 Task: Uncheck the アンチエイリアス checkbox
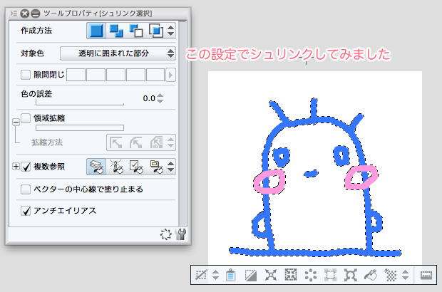pyautogui.click(x=26, y=211)
